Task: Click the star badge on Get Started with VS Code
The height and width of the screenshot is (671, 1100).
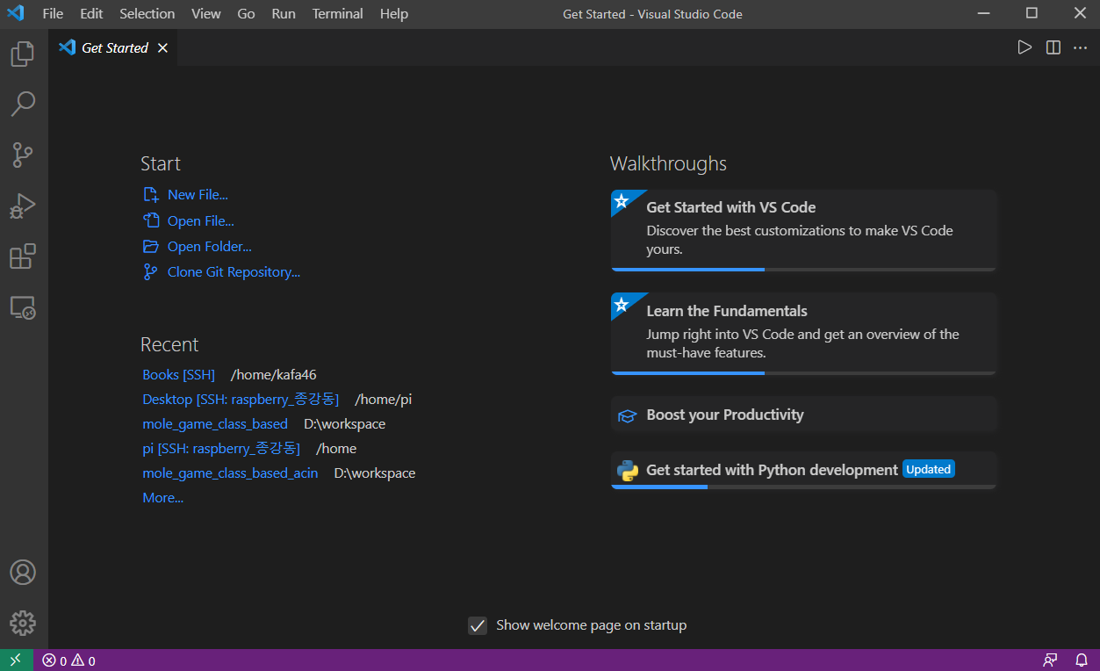Action: 622,201
